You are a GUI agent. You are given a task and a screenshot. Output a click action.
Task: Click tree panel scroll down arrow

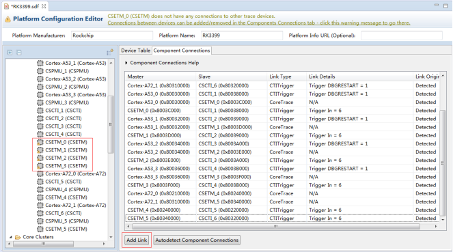tap(111, 237)
